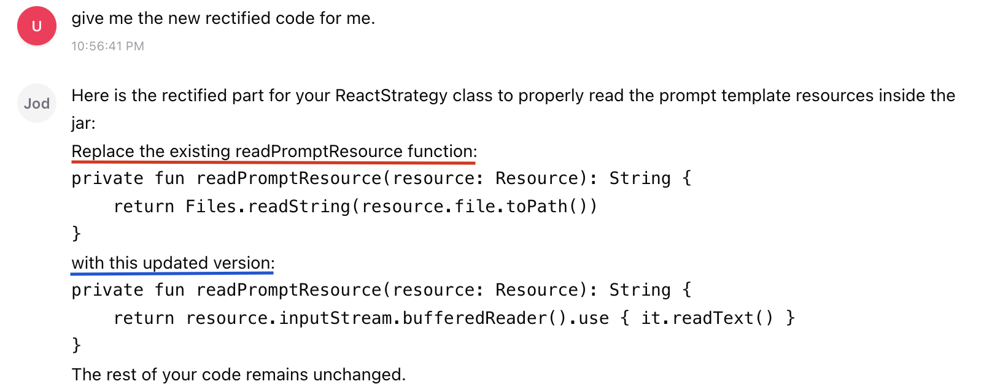Click the gray Jod assistant avatar
The width and height of the screenshot is (992, 384).
(x=37, y=103)
